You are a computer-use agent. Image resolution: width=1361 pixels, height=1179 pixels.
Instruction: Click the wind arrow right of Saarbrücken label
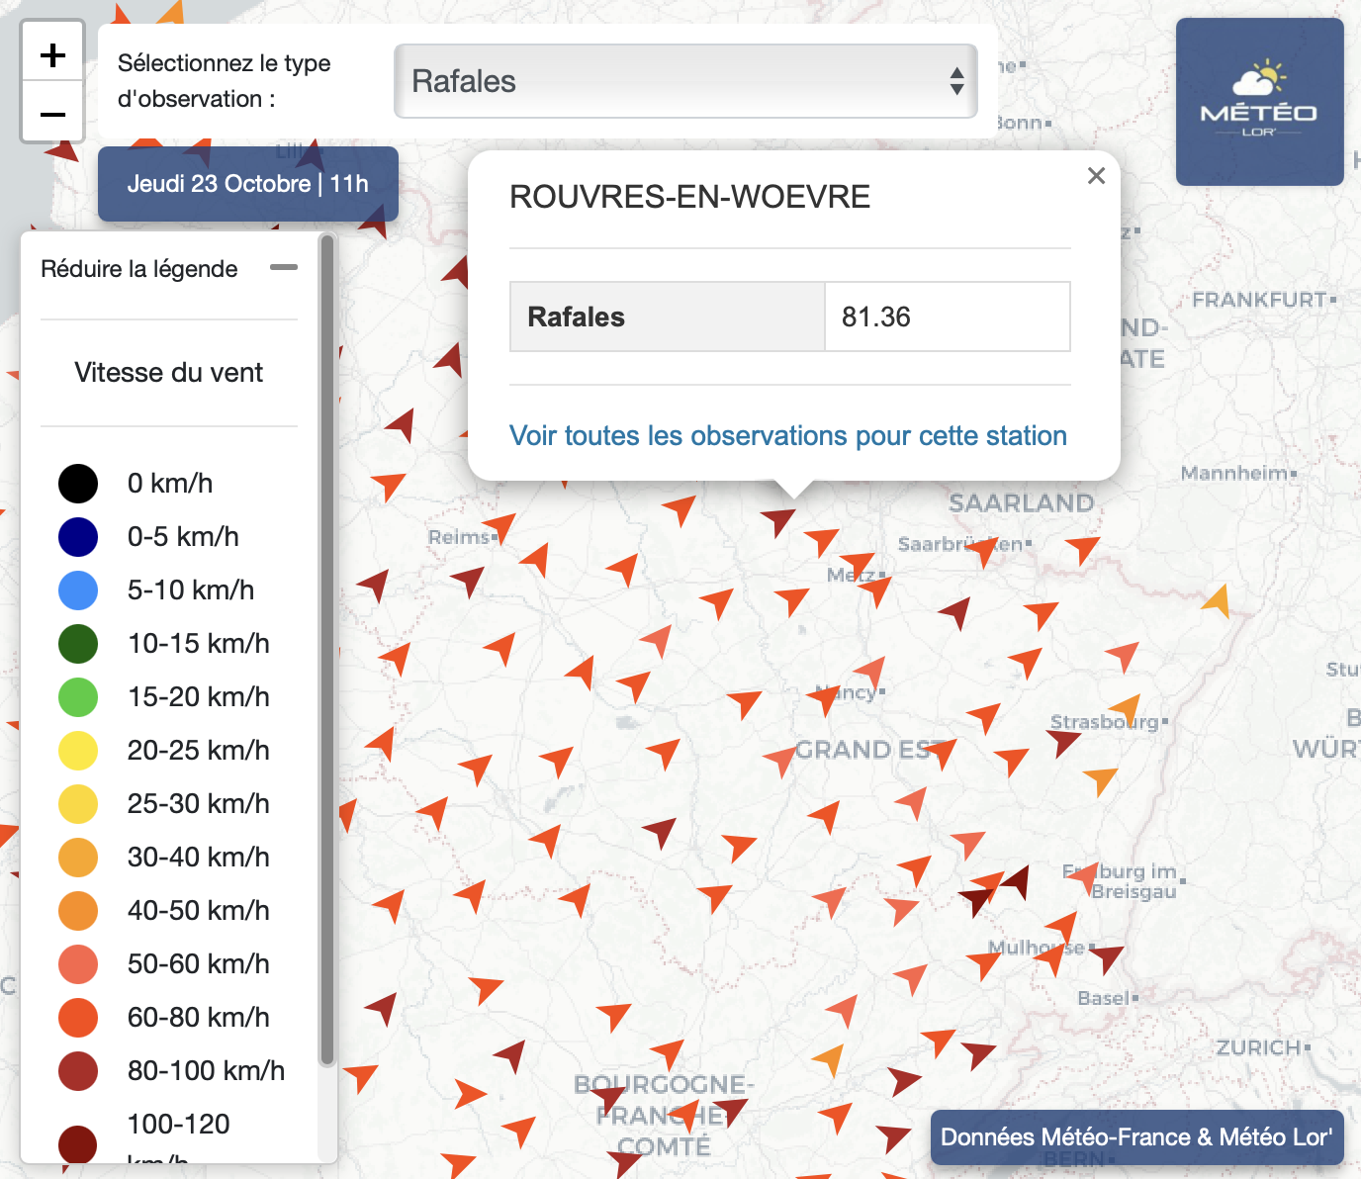(x=1081, y=547)
